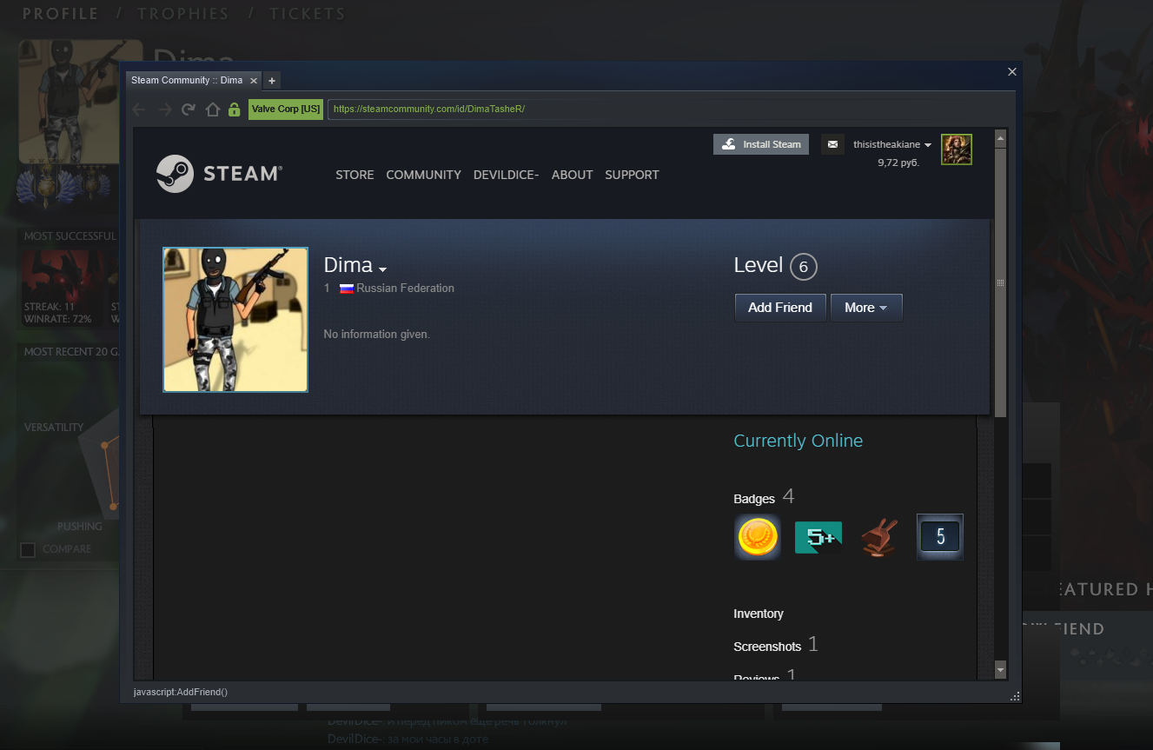This screenshot has width=1153, height=750.
Task: Open the STORE menu
Action: (x=355, y=175)
